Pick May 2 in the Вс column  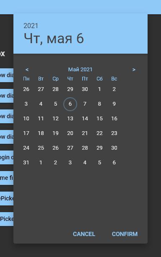114,89
